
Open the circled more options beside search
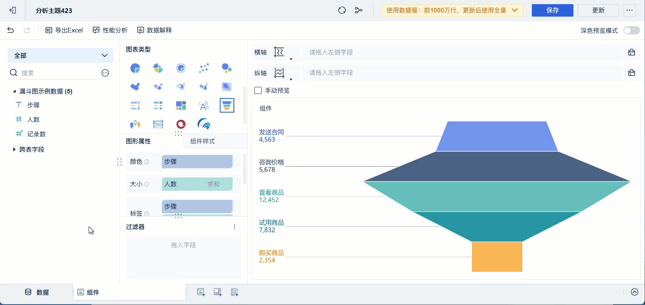[x=105, y=73]
